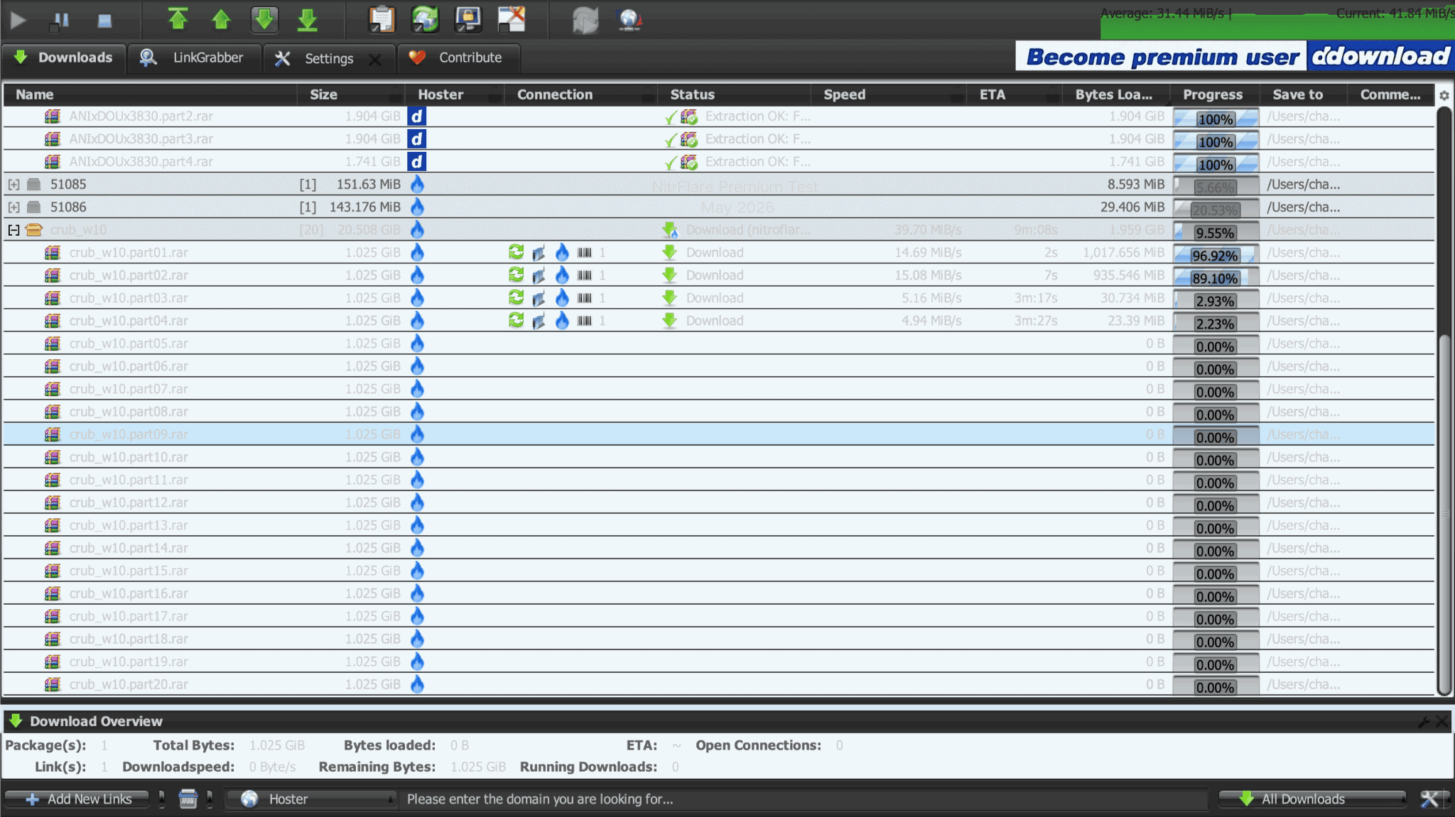The image size is (1455, 817).
Task: Collapse the crub_w10 package
Action: (13, 230)
